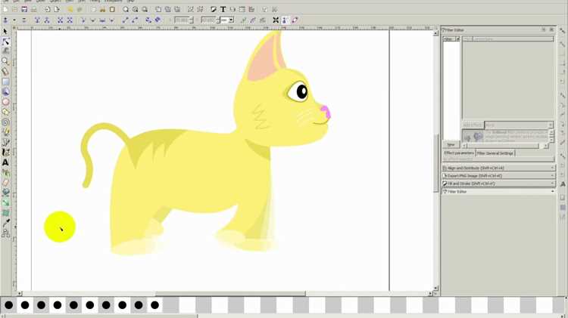This screenshot has height=318, width=568.
Task: Switch to Filter General Settings tab
Action: coord(495,153)
